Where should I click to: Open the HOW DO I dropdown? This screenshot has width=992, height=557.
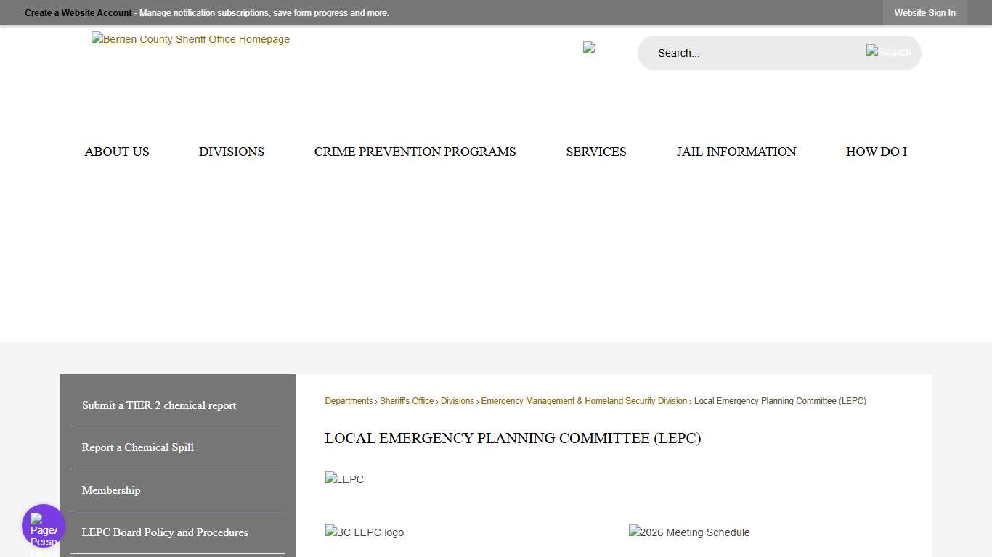(x=876, y=152)
